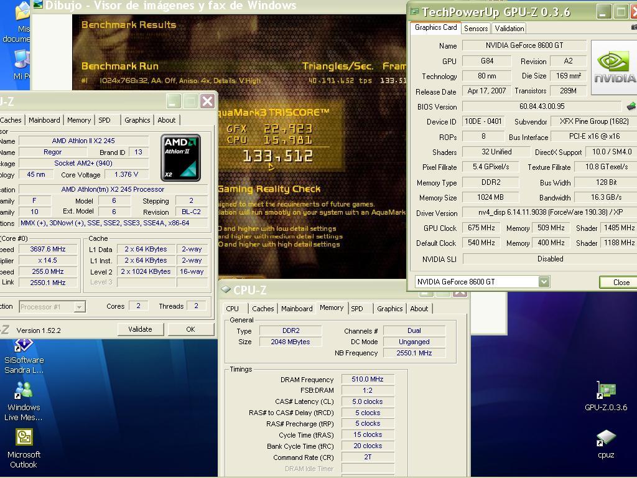Open Memory tab in left CPU-Z window
Viewport: 637px width, 478px height.
[x=79, y=120]
